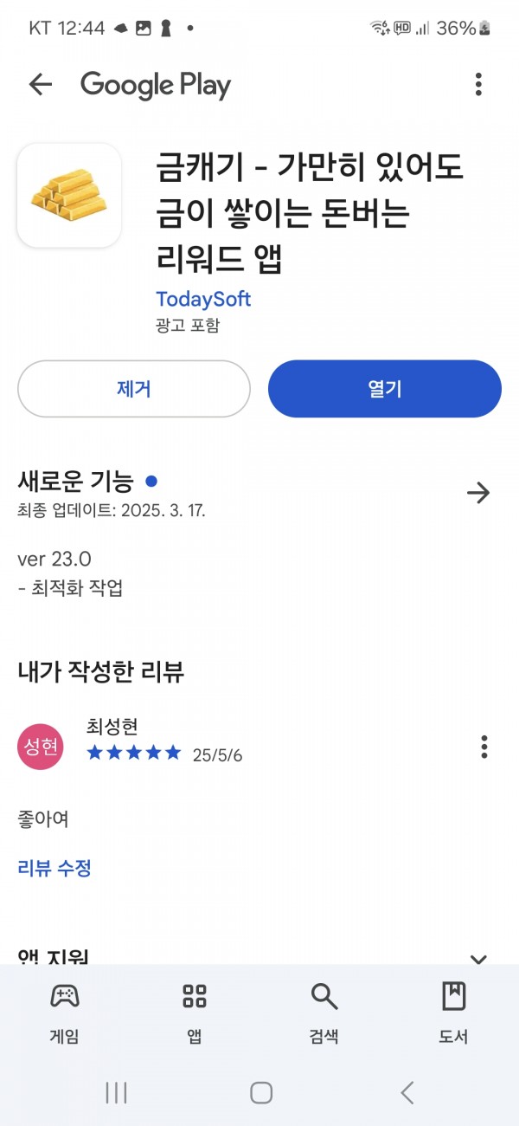Viewport: 519px width, 1126px height.
Task: Tap the five-star rating row
Action: point(134,753)
